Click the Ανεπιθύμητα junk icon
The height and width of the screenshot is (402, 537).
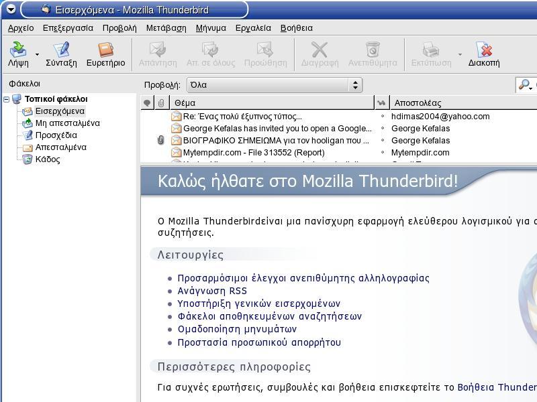tap(373, 50)
